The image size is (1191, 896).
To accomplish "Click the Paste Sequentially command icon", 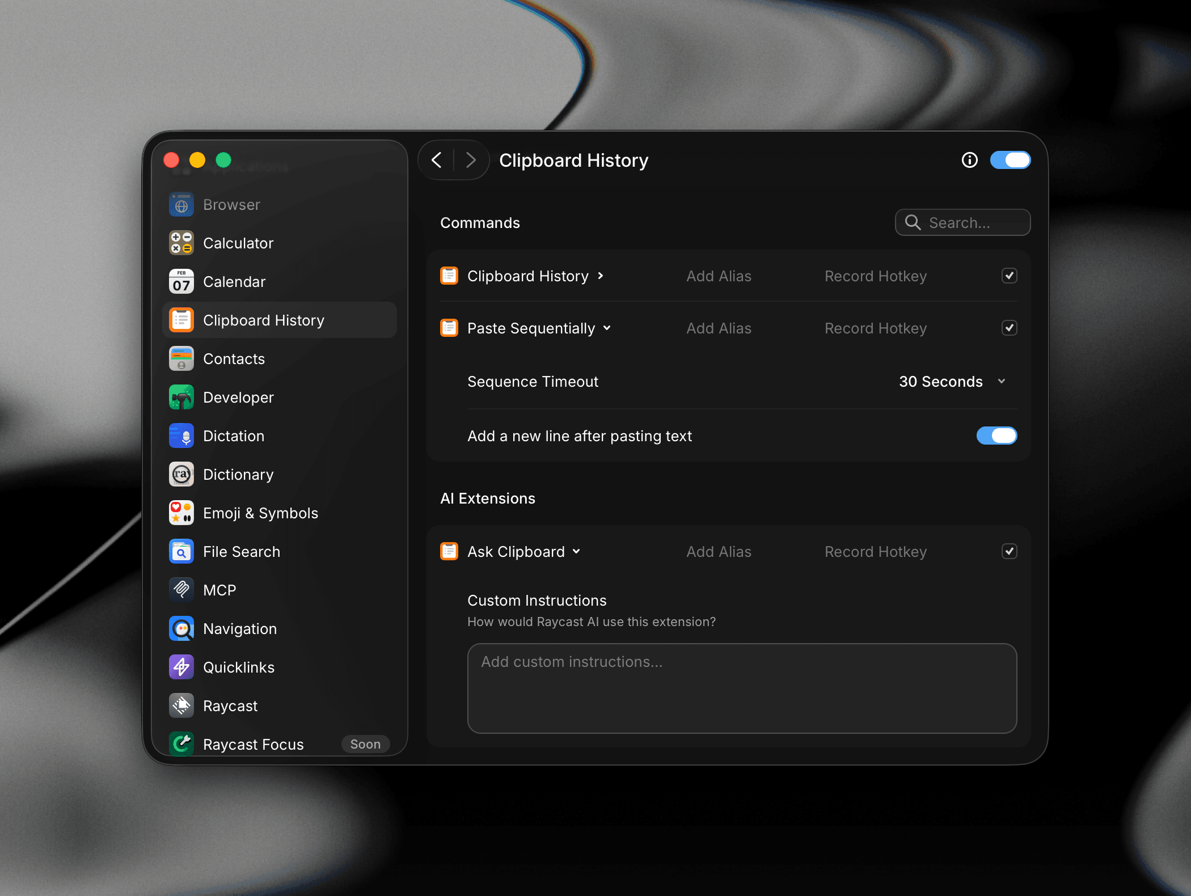I will 449,328.
